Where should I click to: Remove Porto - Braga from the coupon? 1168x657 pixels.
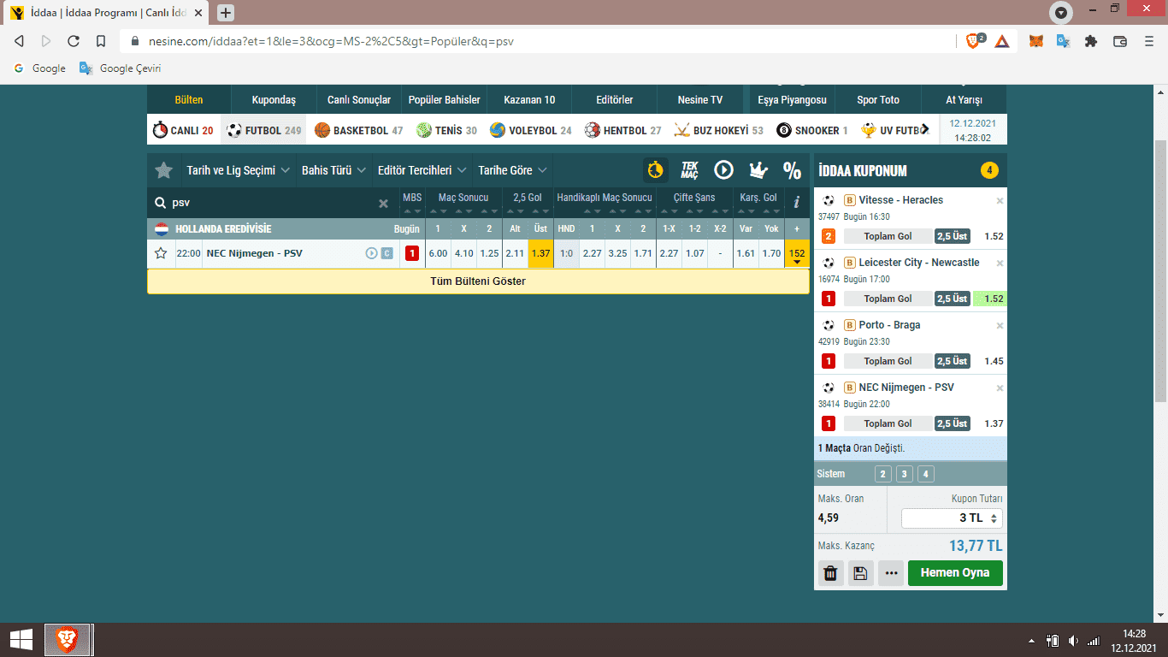click(1000, 325)
